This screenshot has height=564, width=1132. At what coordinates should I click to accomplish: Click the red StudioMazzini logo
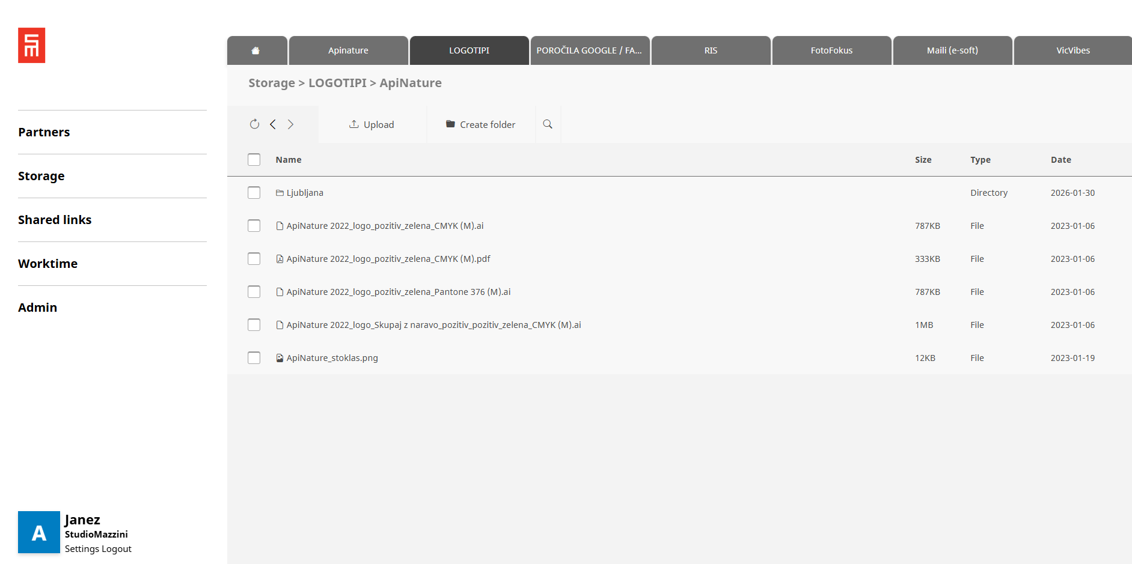point(32,46)
